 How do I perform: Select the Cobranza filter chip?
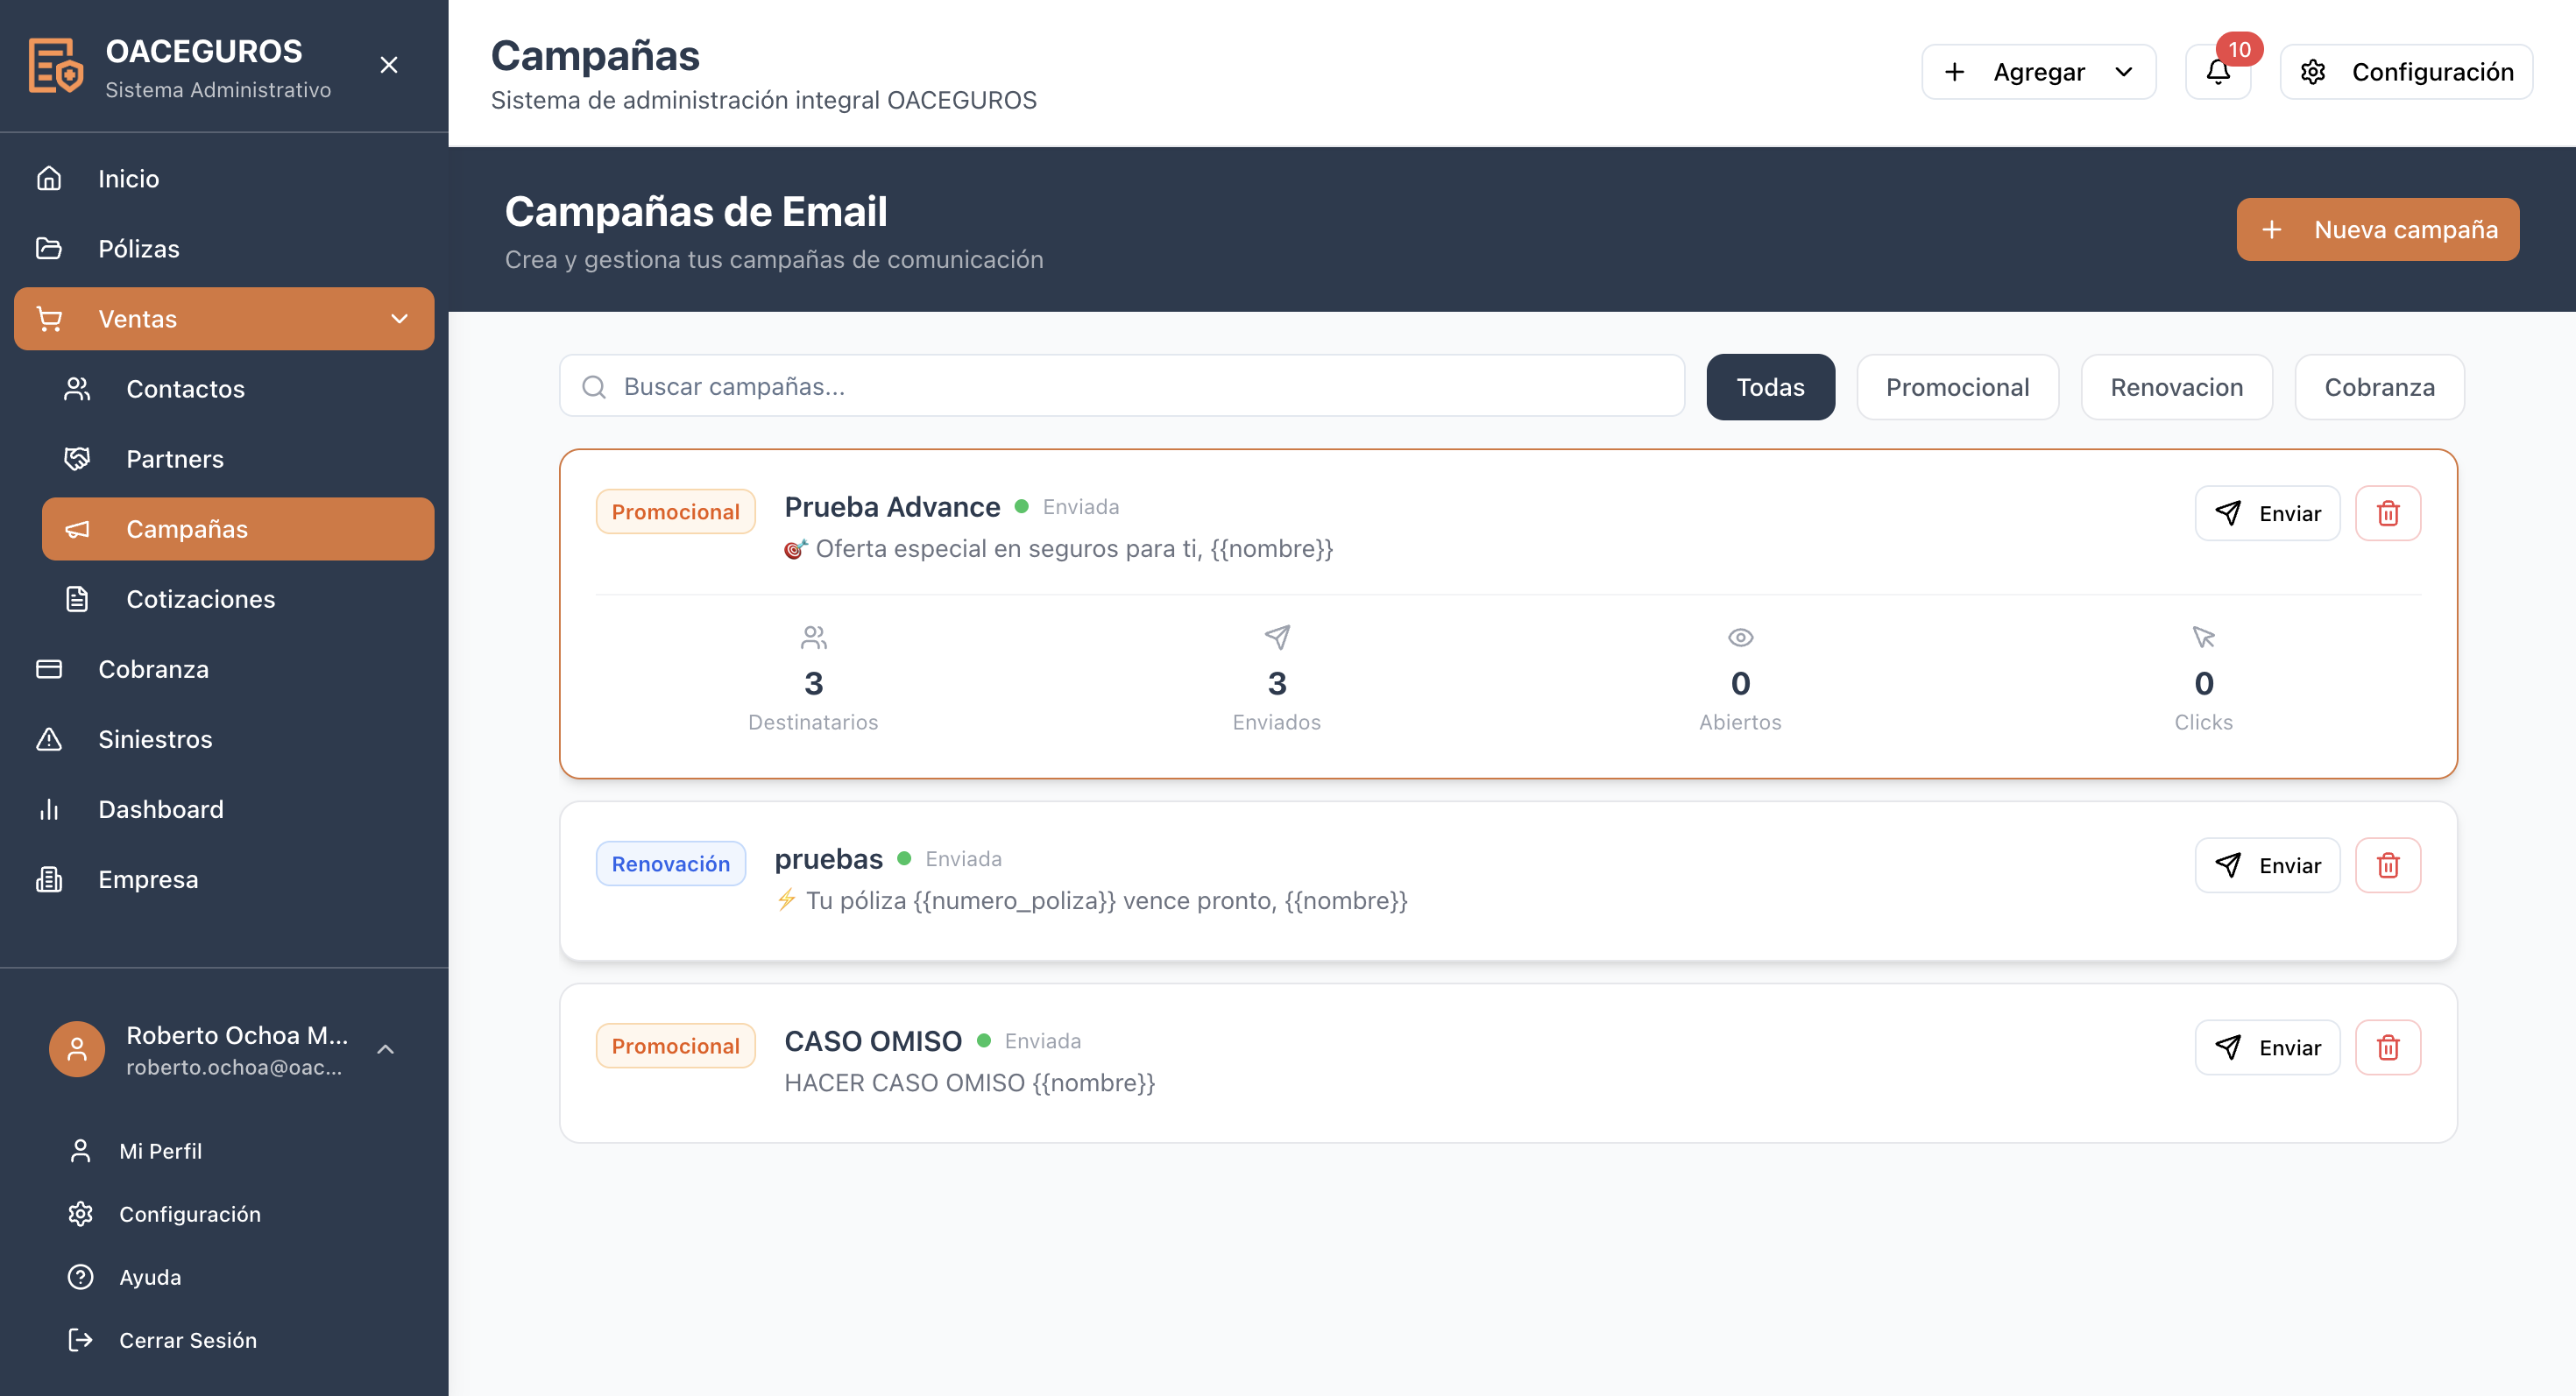[x=2378, y=387]
